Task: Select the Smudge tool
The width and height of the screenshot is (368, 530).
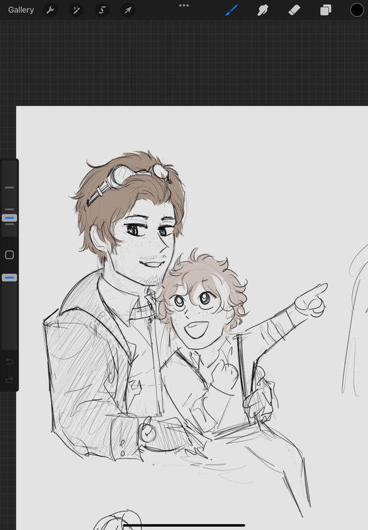Action: [x=263, y=10]
